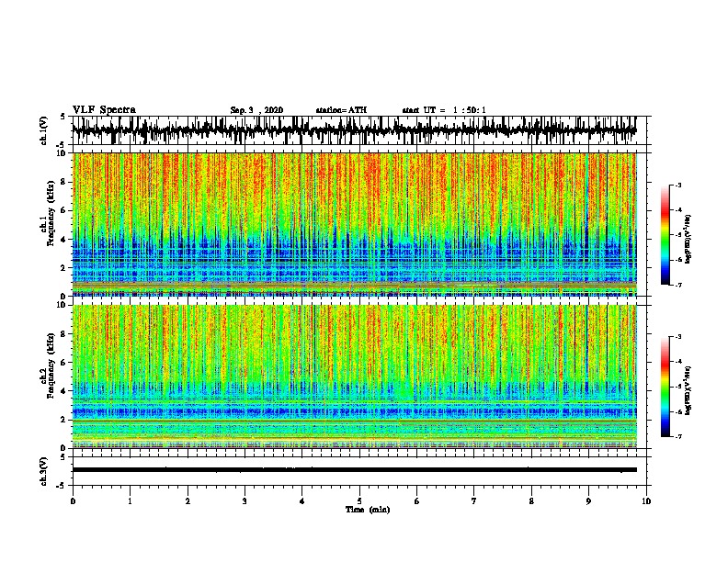The image size is (728, 562).
Task: Click the "-7" label on ch.2 colorbar
Action: (677, 437)
